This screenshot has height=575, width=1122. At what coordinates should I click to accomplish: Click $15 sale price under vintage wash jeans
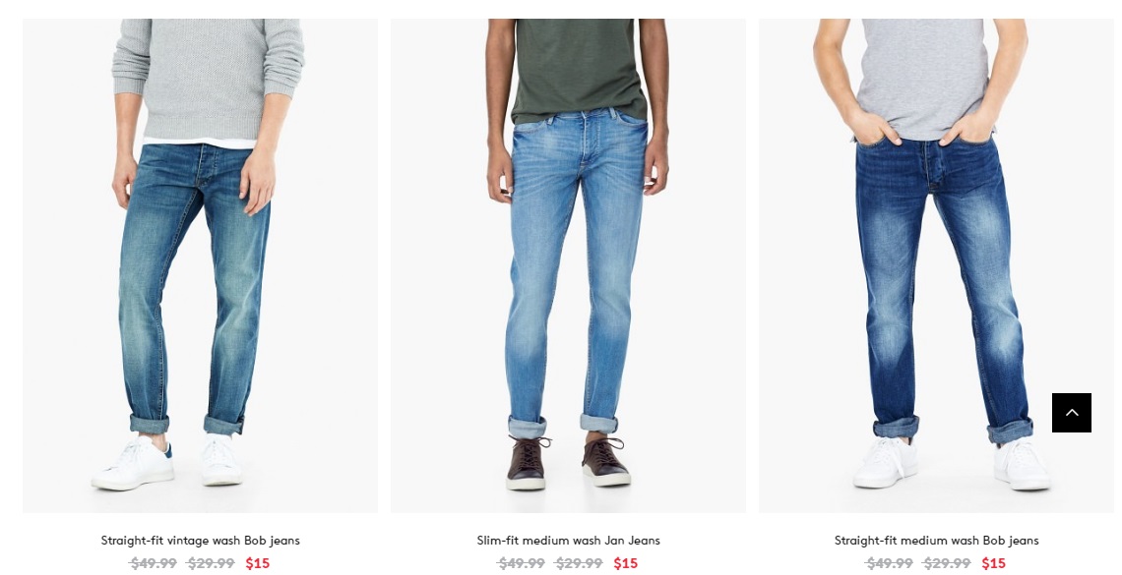tap(258, 563)
